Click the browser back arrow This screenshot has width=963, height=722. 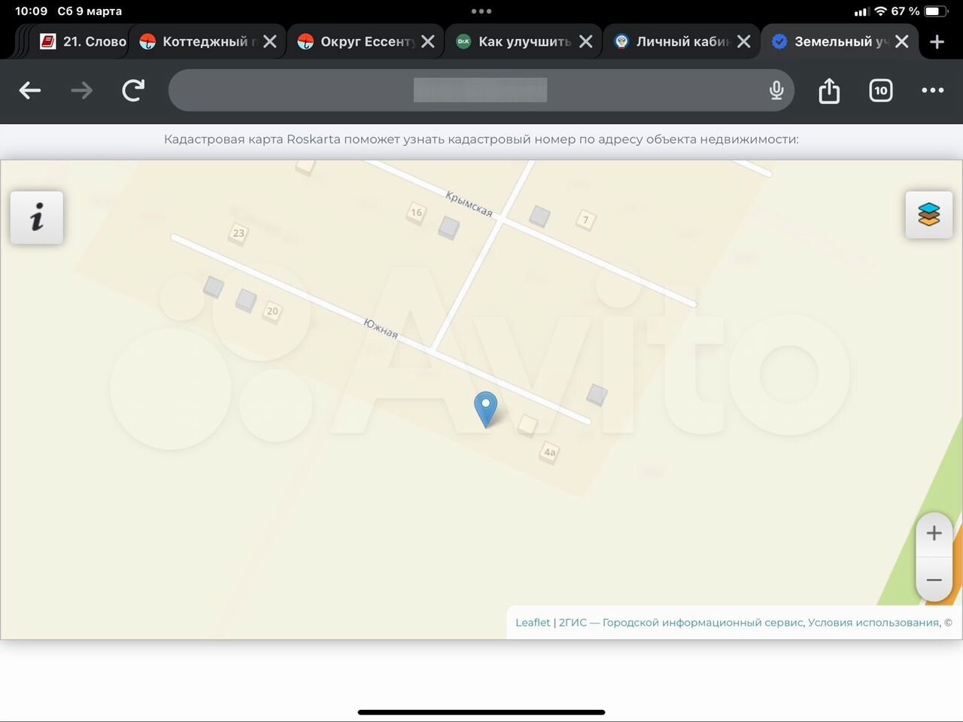click(30, 91)
